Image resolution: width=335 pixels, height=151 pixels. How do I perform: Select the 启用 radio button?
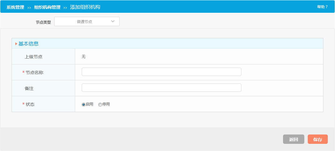(84, 105)
